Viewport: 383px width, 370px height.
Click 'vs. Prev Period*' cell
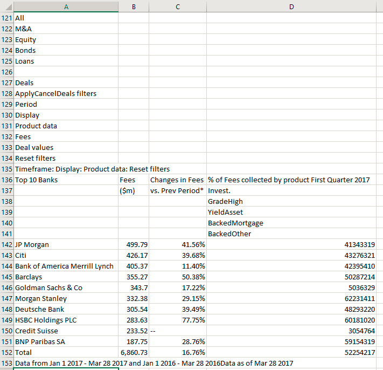178,190
